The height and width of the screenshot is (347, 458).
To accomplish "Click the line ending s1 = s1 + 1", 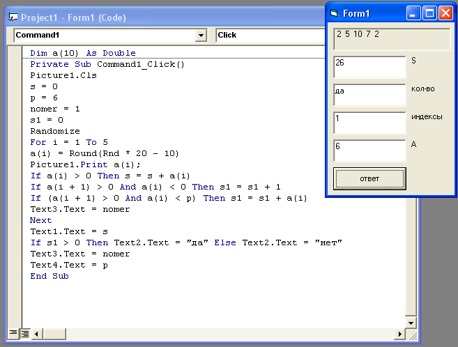I will (155, 187).
